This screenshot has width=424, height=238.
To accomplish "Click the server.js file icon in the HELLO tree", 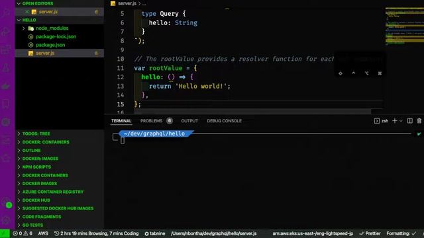I will 31,54.
